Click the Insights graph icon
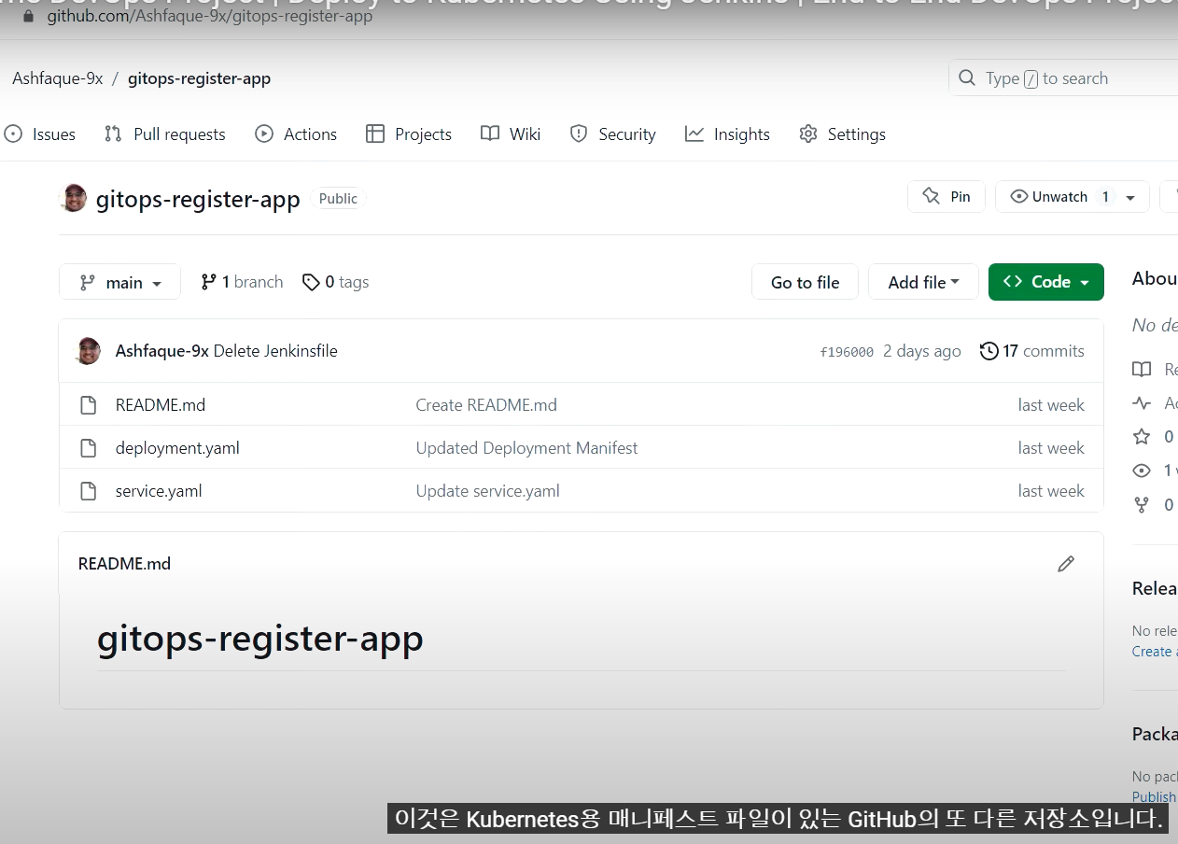The image size is (1178, 844). (x=694, y=134)
